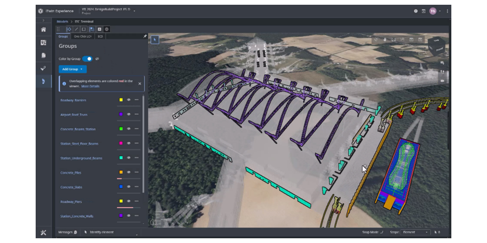Click the purple swatch for Airport_Roof_Truss
The width and height of the screenshot is (487, 243).
pyautogui.click(x=121, y=114)
